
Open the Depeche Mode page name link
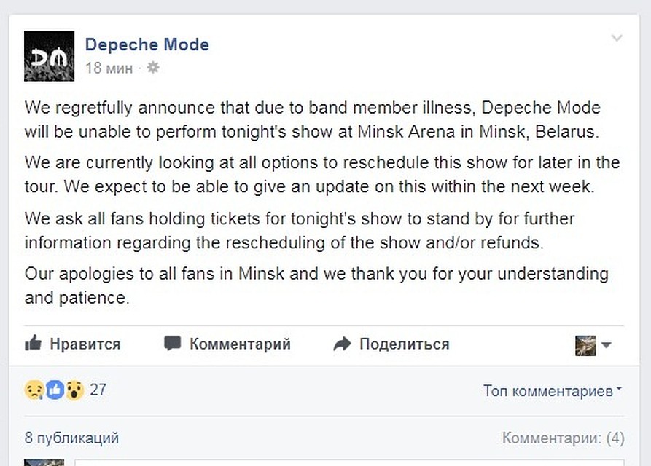(147, 44)
